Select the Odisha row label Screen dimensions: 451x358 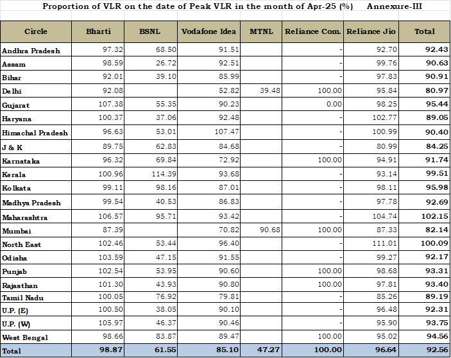click(14, 258)
